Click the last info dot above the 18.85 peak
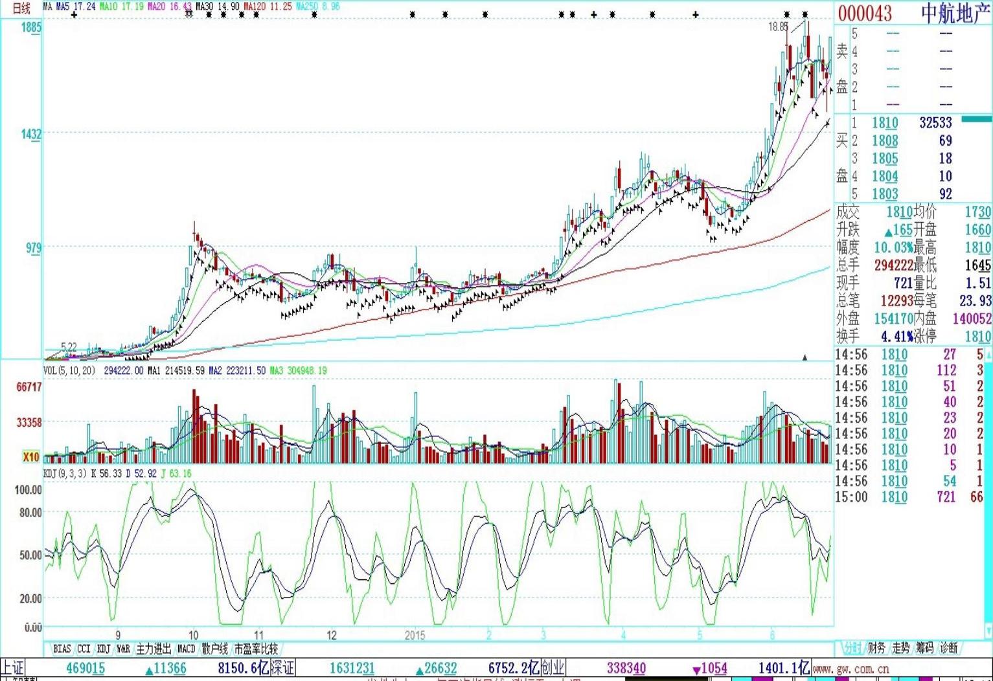Screen dimensions: 993x681 805,14
